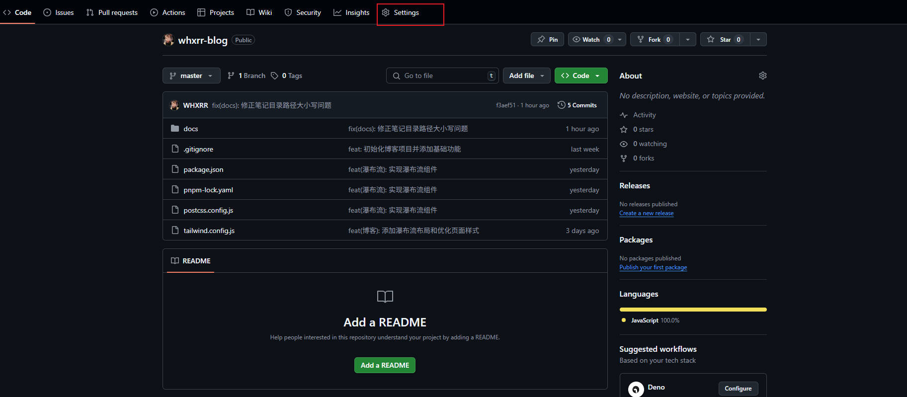This screenshot has width=907, height=397.
Task: Open the Add file dropdown
Action: [x=526, y=76]
